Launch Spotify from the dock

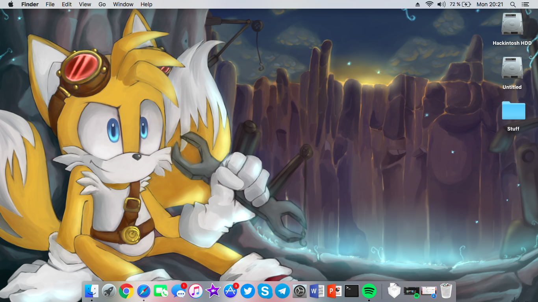369,291
